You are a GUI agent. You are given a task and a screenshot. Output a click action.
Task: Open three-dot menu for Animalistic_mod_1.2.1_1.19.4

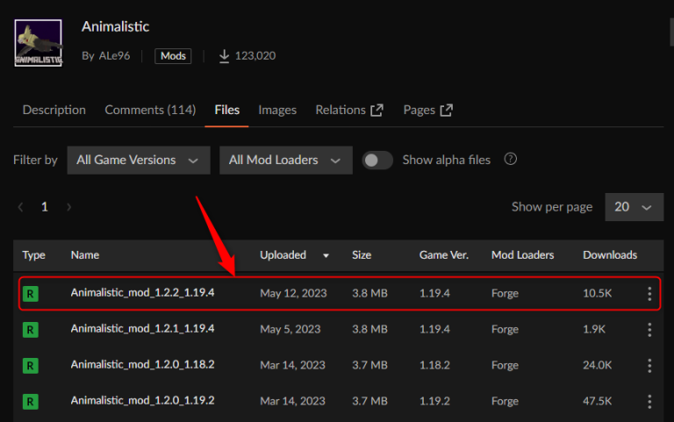click(649, 329)
